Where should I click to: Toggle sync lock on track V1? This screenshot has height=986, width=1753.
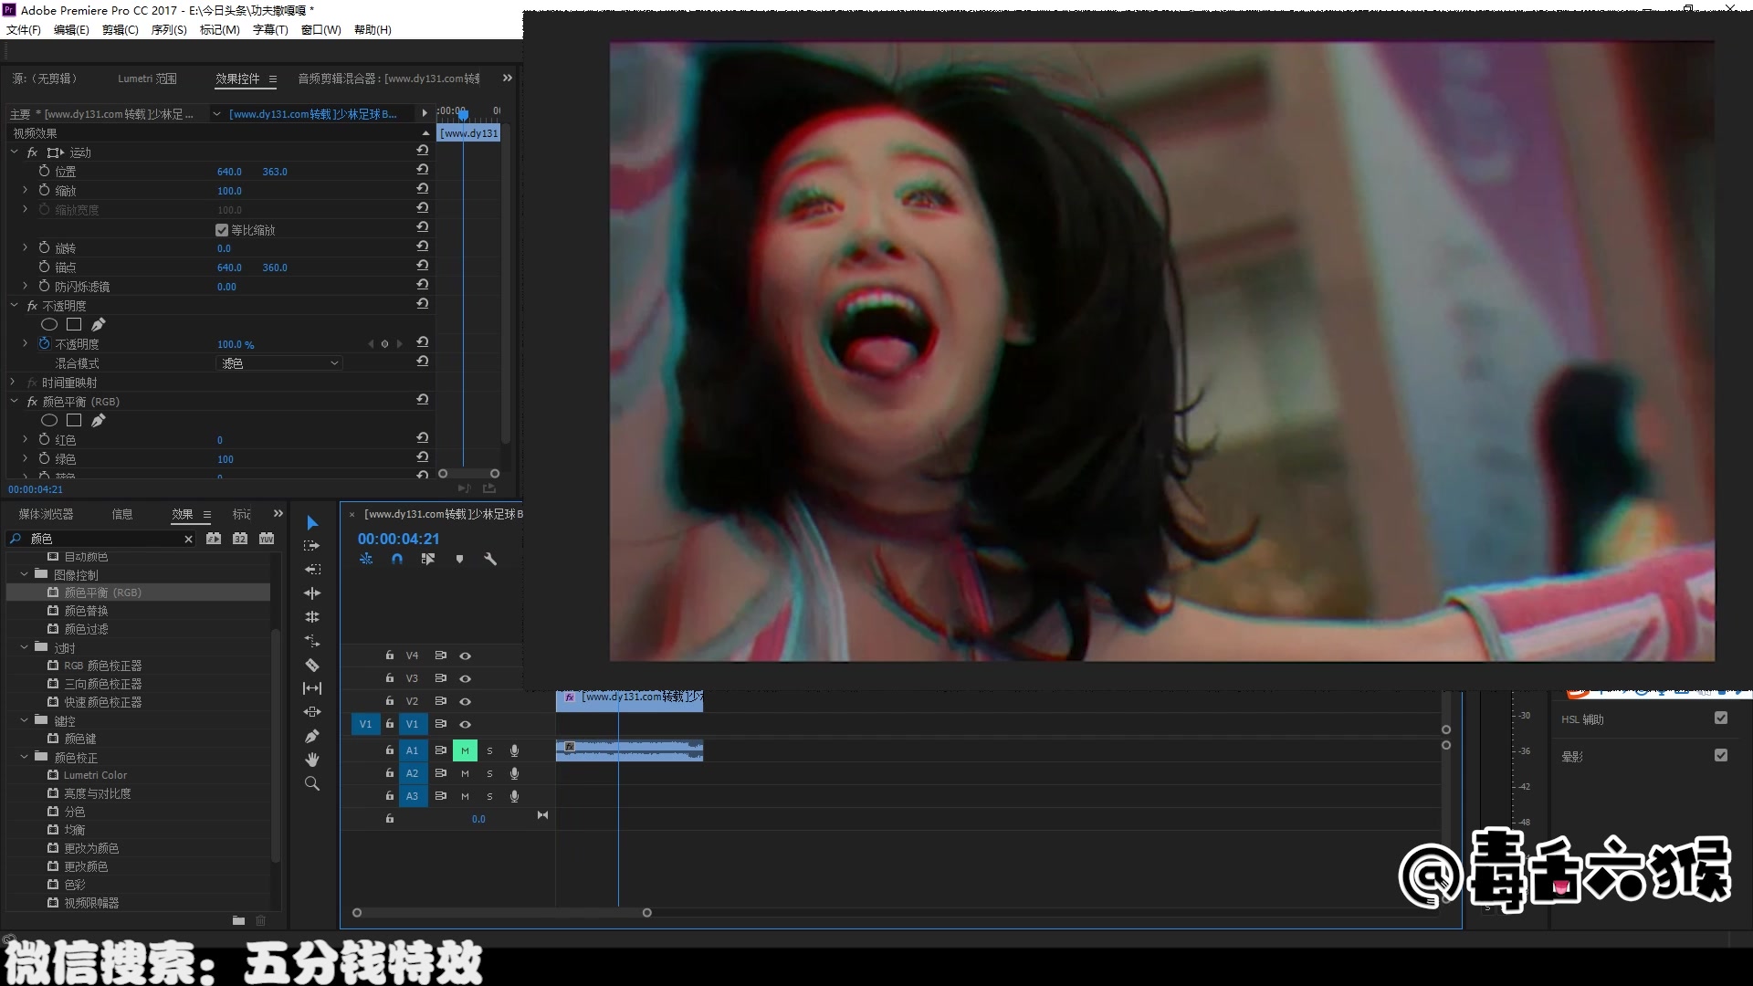(441, 724)
